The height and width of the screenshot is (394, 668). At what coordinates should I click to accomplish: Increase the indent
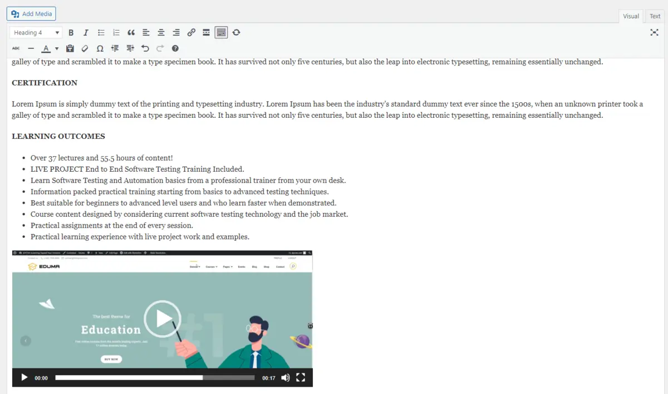[x=130, y=48]
